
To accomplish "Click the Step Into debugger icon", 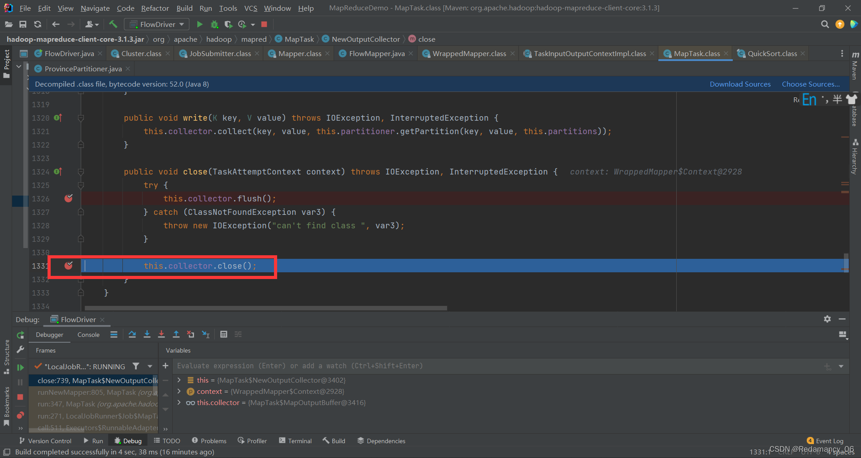I will click(147, 334).
